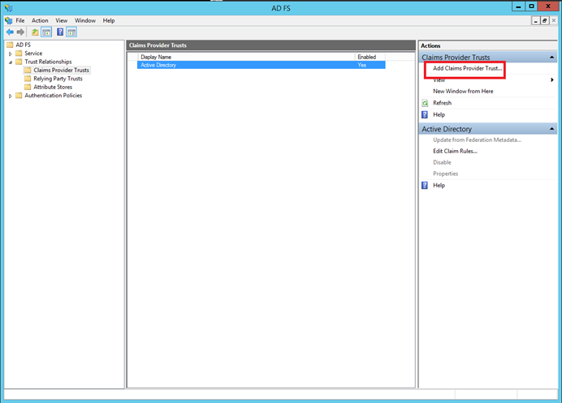Expand the Service tree node
Viewport: 562px width, 403px height.
tap(11, 54)
